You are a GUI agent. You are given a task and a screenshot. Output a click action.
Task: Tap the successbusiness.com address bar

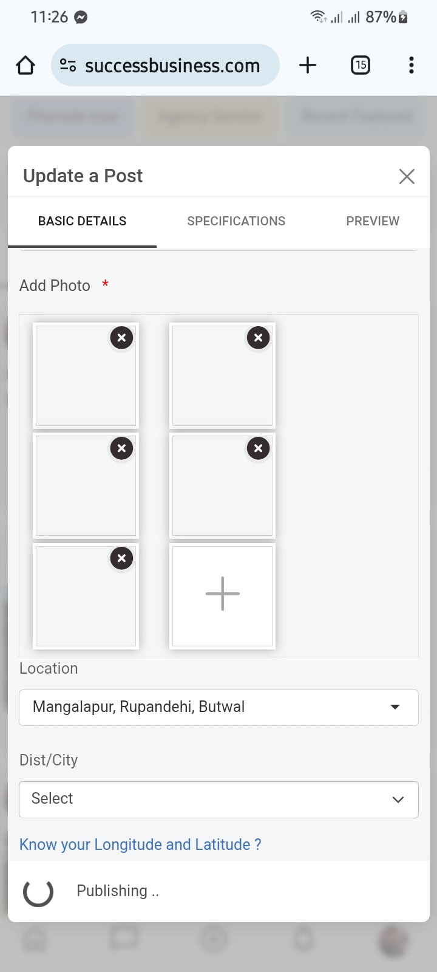[172, 65]
